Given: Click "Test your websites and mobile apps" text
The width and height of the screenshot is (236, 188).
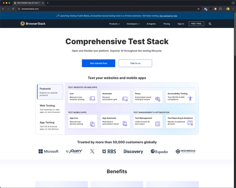Looking at the screenshot, I should [117, 78].
